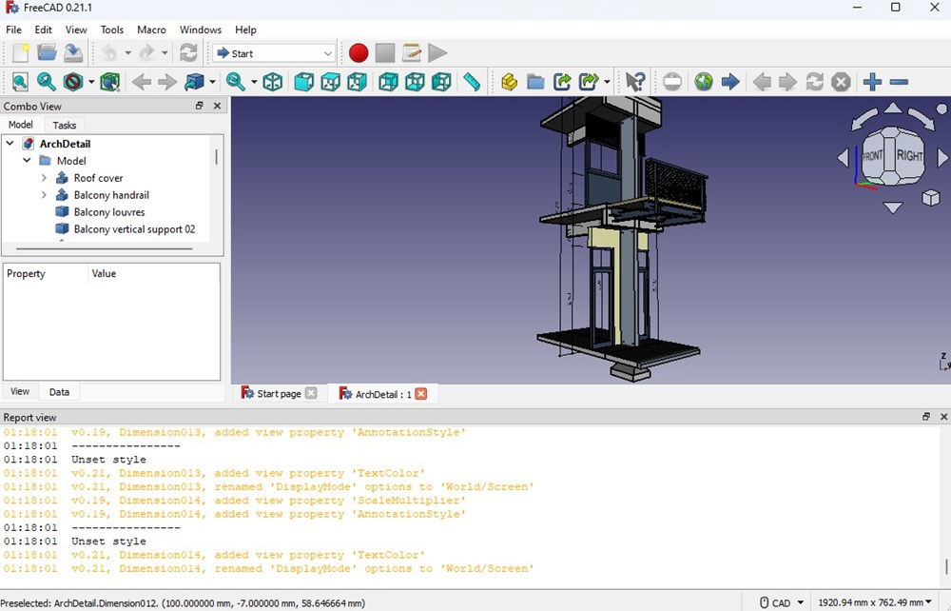Viewport: 951px width, 611px height.
Task: Activate the measure distance tool
Action: pyautogui.click(x=471, y=82)
